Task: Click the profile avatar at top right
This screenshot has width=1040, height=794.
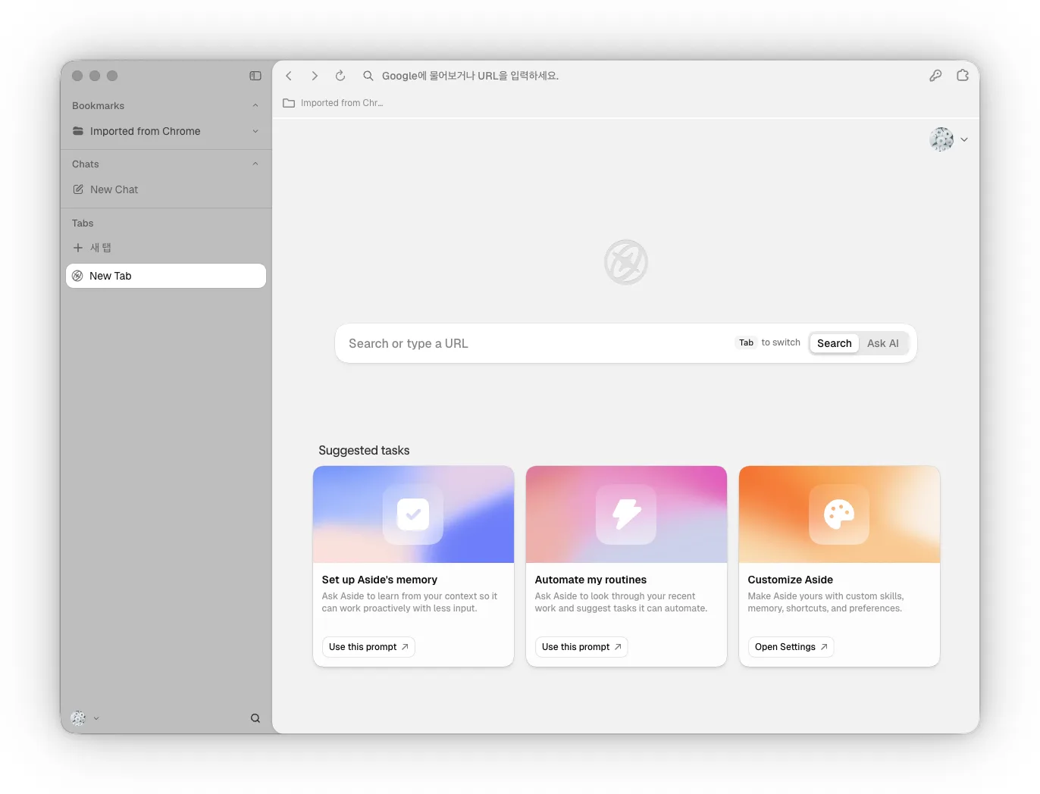Action: point(941,139)
